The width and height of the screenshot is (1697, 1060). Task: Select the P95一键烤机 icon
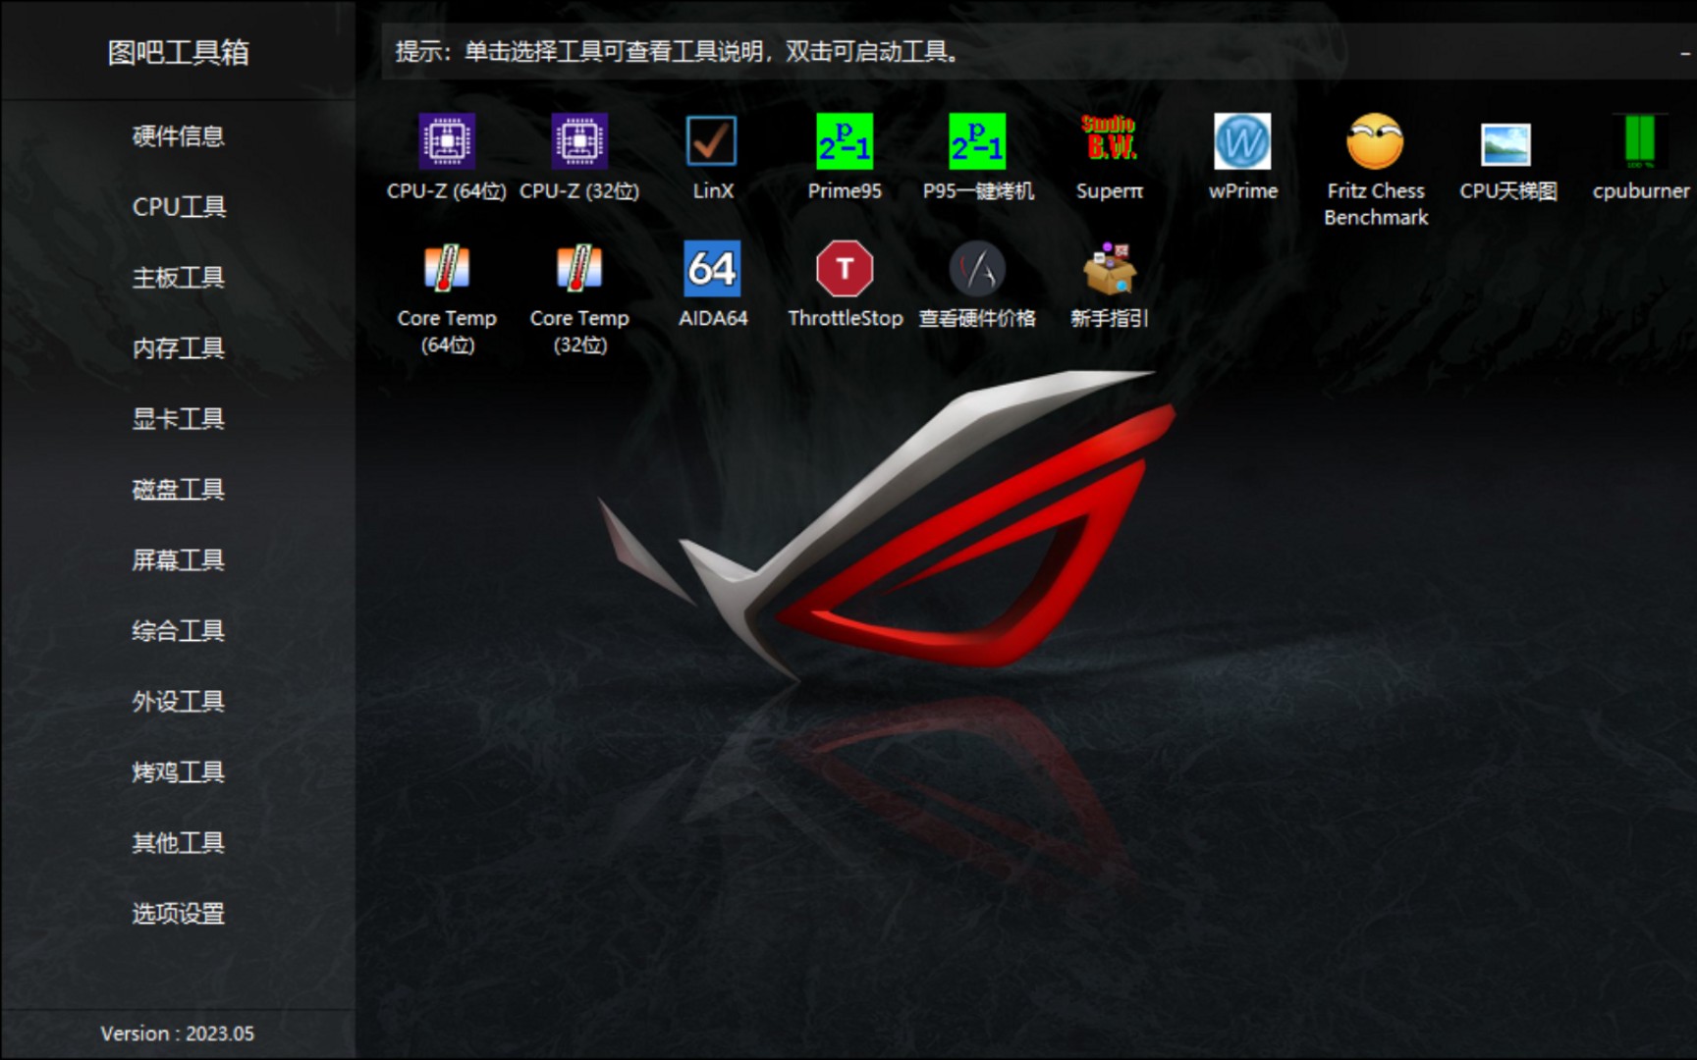click(x=977, y=141)
